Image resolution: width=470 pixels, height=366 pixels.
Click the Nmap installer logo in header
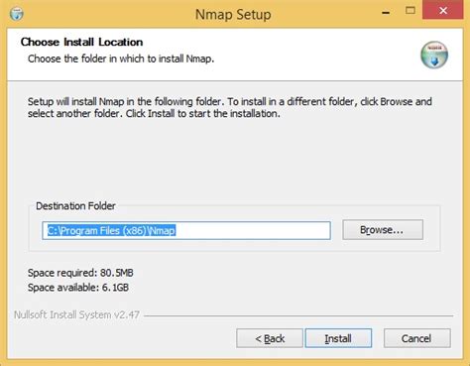coord(434,55)
